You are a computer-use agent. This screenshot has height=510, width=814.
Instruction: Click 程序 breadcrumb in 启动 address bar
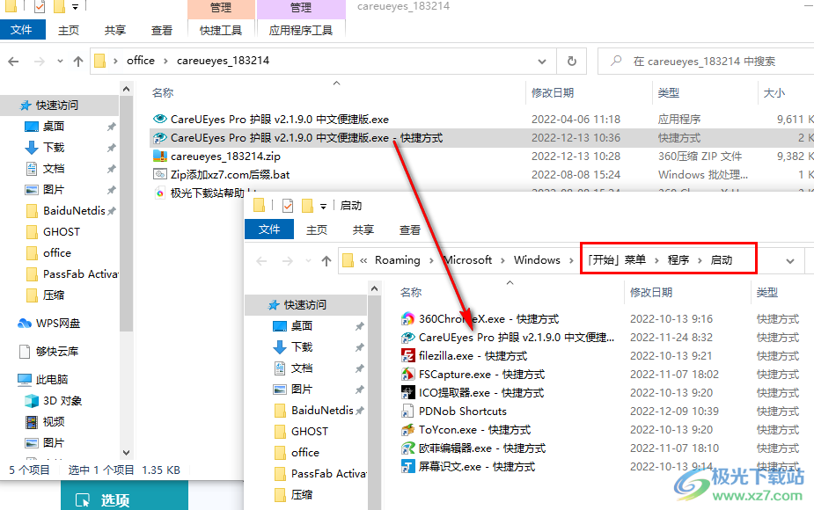[x=678, y=260]
